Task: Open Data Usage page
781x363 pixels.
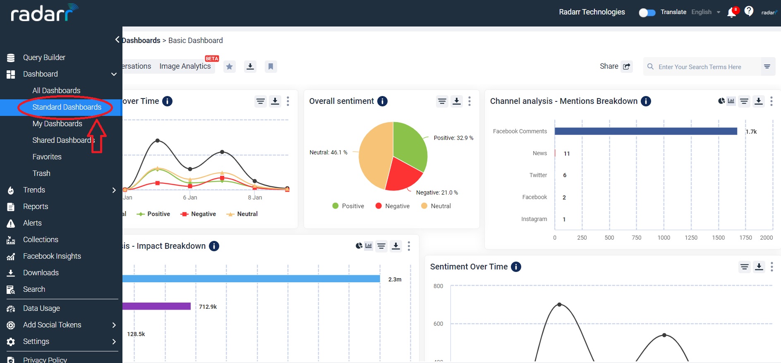Action: click(41, 308)
